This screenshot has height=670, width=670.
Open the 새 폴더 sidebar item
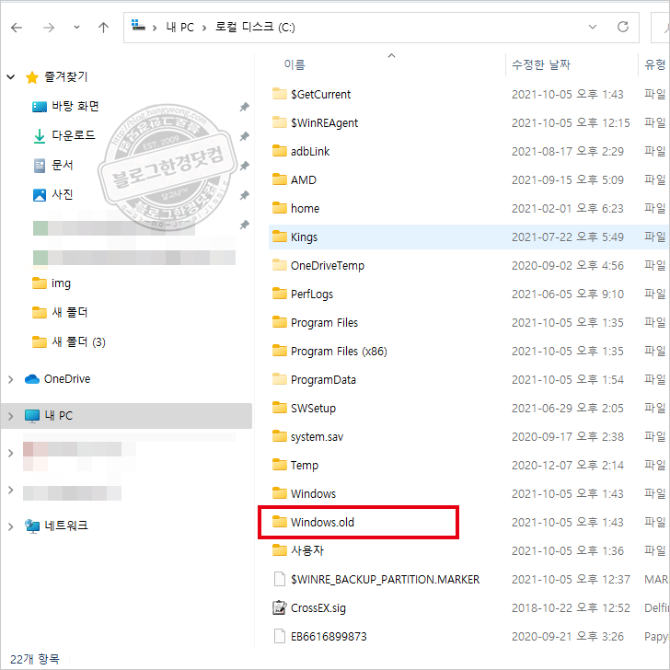(60, 313)
